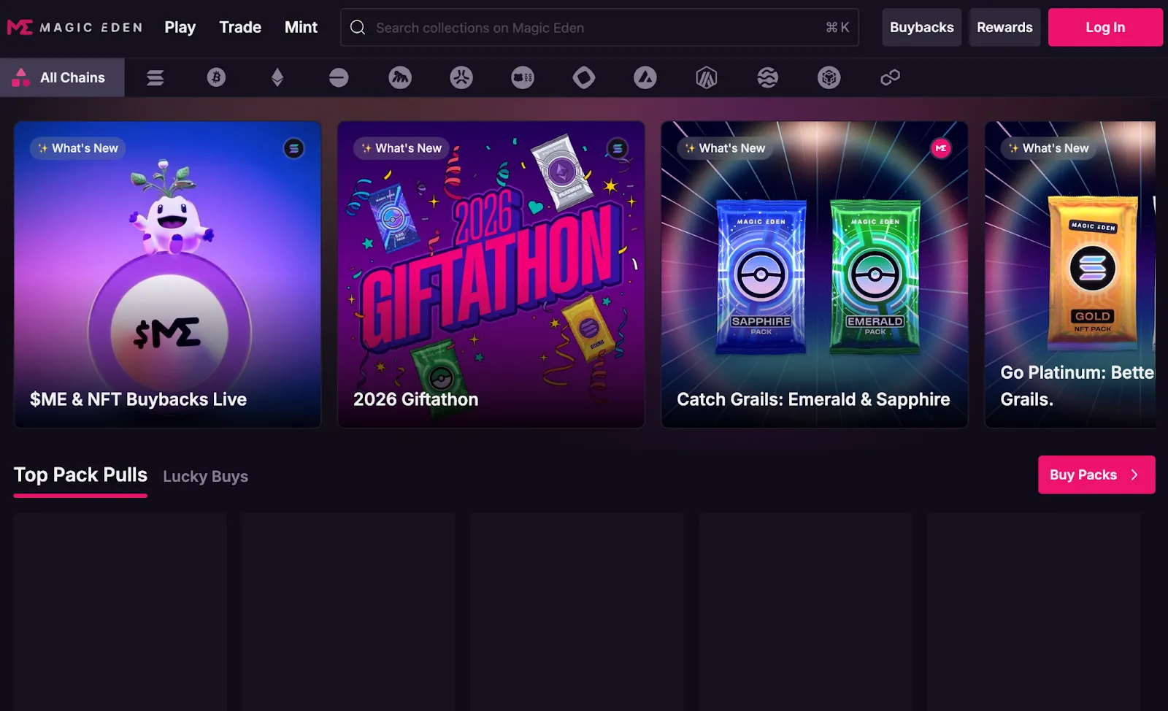1168x711 pixels.
Task: Switch to the Lucky Buys tab
Action: [x=205, y=477]
